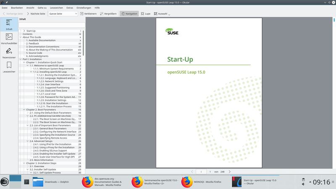Open the Extras menu
Screen dimensions: 336x189
click(70, 8)
